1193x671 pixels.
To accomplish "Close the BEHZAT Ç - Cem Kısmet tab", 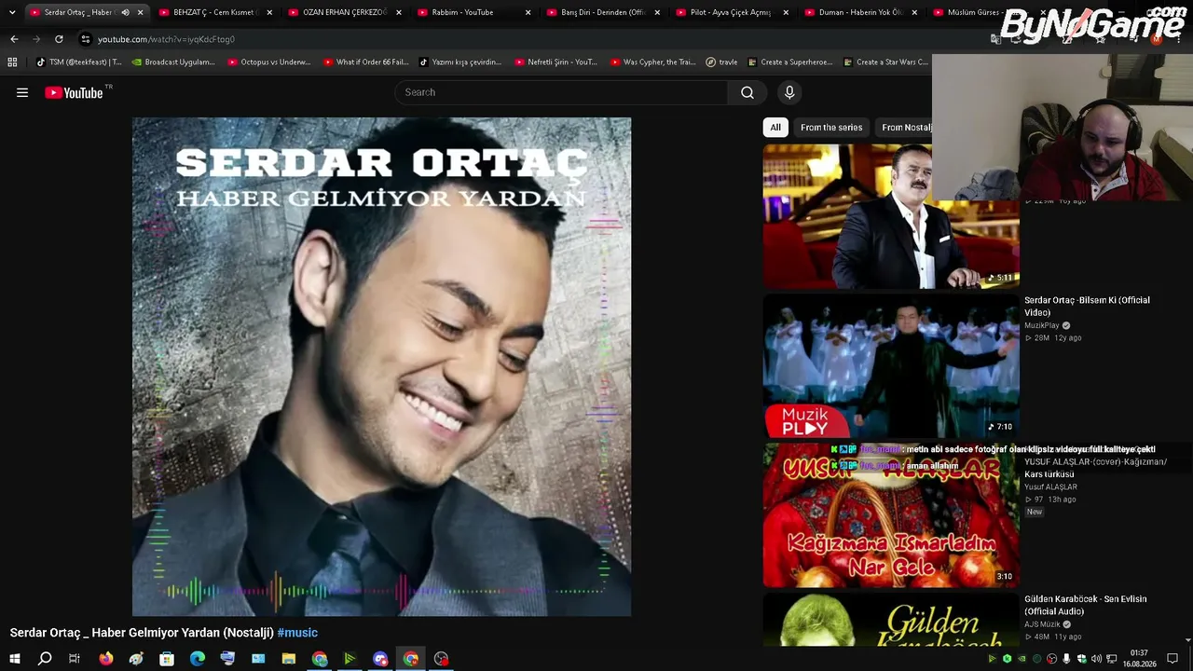I will [x=269, y=12].
